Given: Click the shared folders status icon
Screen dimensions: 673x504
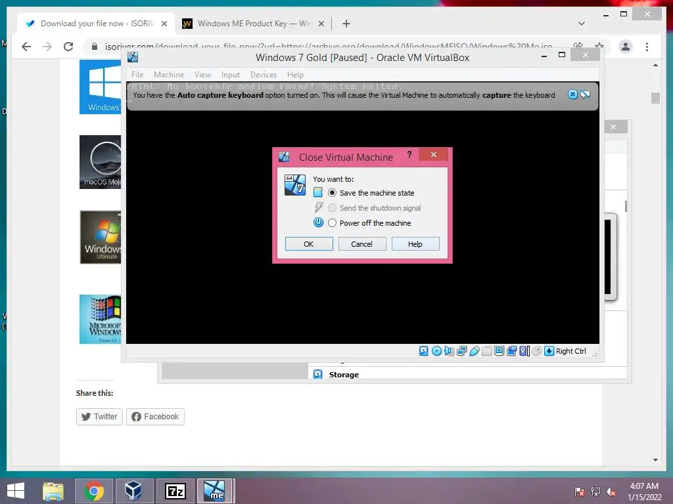Looking at the screenshot, I should click(x=487, y=351).
